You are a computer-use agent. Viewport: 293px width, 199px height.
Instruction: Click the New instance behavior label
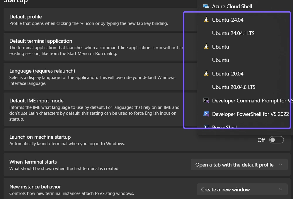pos(35,187)
